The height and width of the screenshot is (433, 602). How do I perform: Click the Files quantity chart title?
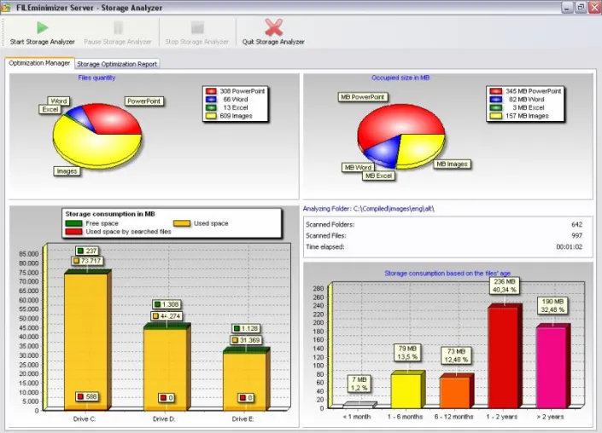[x=96, y=78]
